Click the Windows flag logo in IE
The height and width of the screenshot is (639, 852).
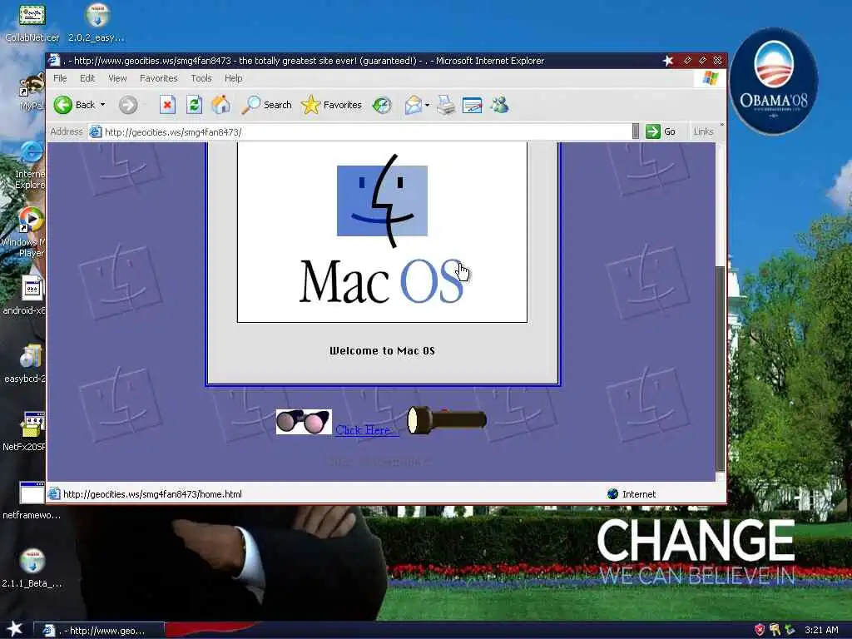tap(710, 79)
